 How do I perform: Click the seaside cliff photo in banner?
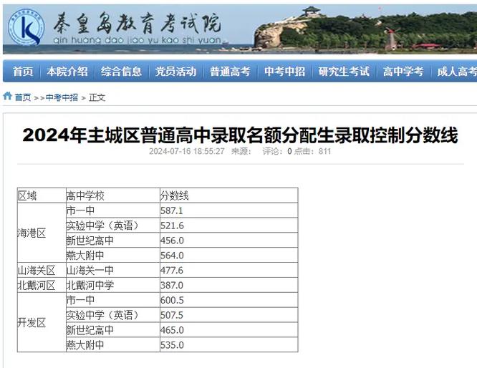[365, 29]
